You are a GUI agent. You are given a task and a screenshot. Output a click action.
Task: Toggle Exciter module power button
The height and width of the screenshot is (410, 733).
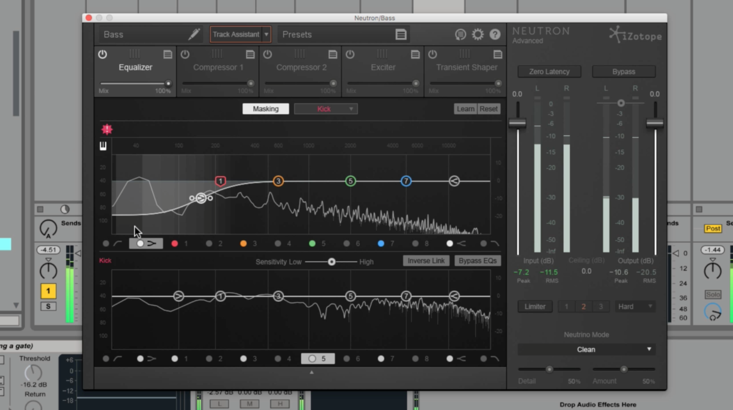click(350, 54)
